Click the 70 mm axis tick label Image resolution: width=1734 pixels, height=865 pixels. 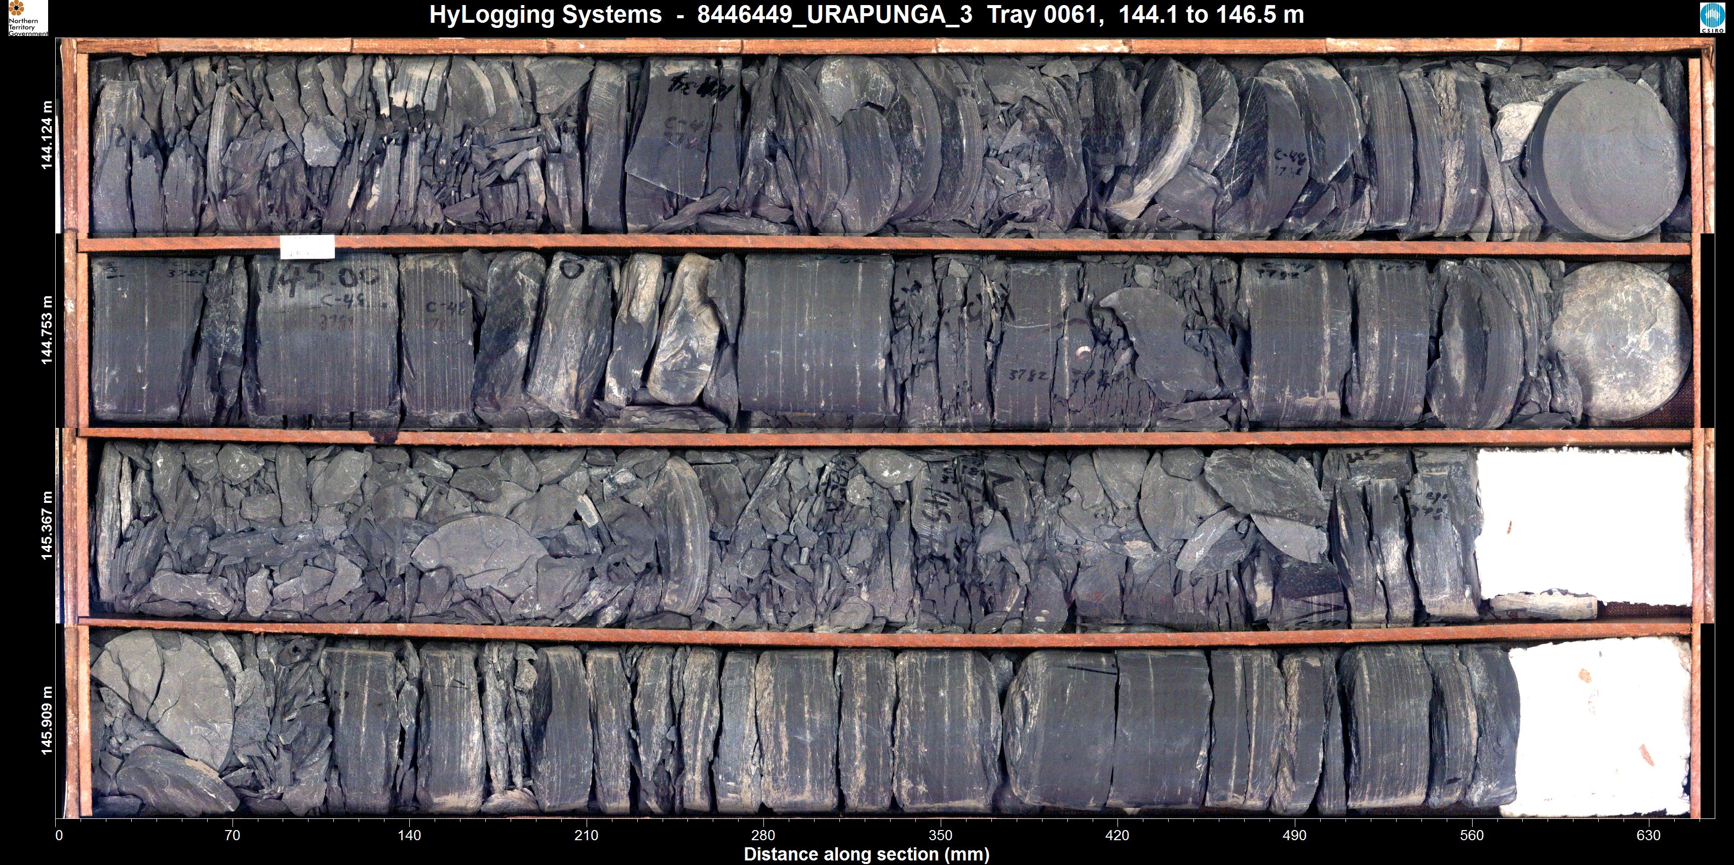click(232, 836)
